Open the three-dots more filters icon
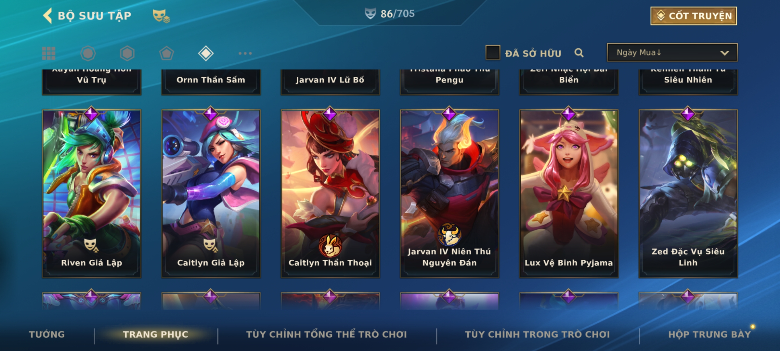The width and height of the screenshot is (780, 351). coord(245,53)
